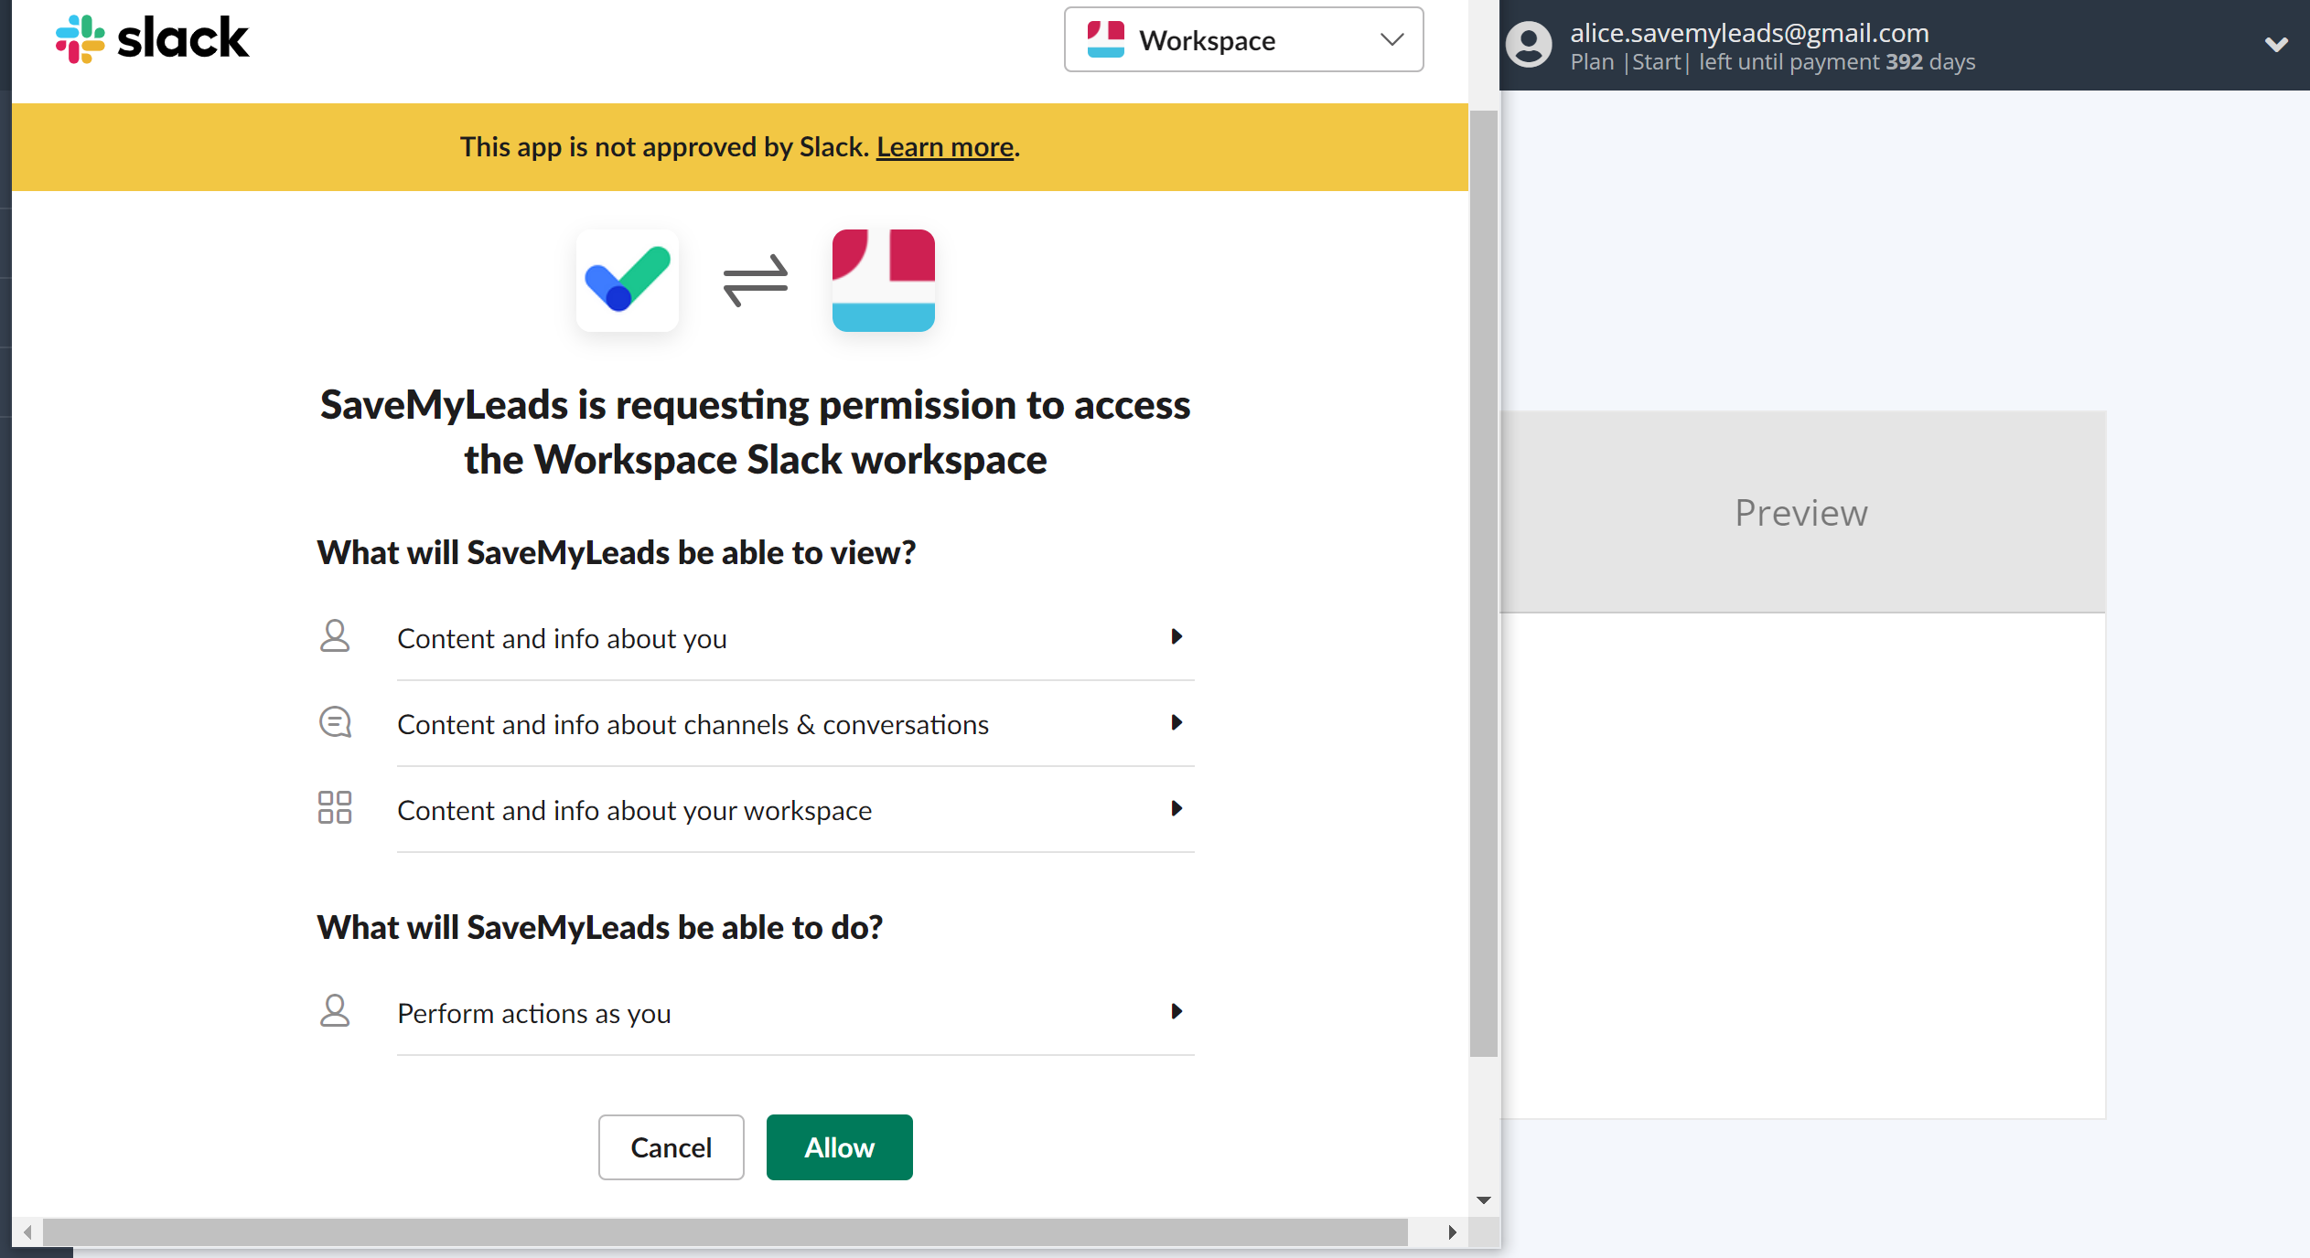Click the Workspace icon in the selector
Image resolution: width=2310 pixels, height=1258 pixels.
click(x=1105, y=39)
